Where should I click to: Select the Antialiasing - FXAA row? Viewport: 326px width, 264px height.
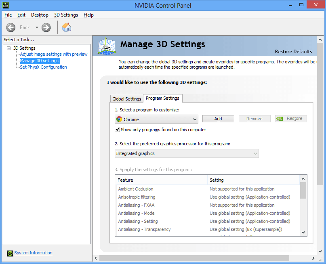208,205
